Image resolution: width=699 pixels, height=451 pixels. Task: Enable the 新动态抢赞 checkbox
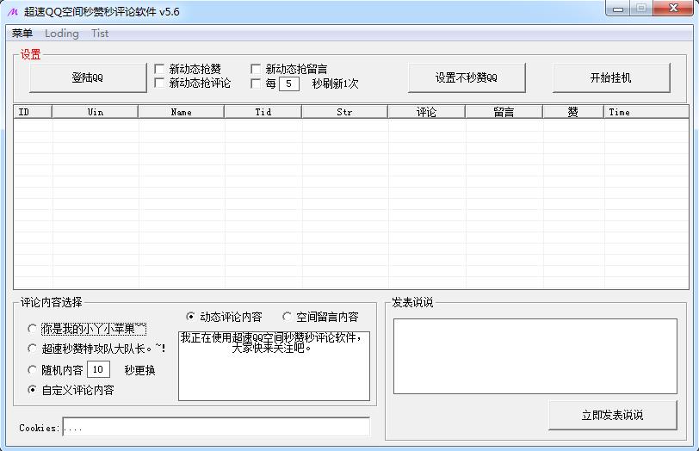click(x=159, y=69)
